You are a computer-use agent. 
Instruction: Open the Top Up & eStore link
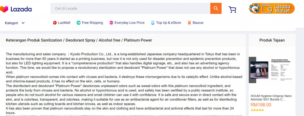pos(169,23)
